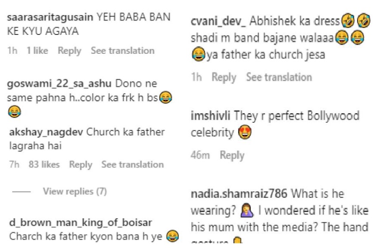
Task: Reply to akshay_nagdev's Church ka father comment
Action: (81, 164)
